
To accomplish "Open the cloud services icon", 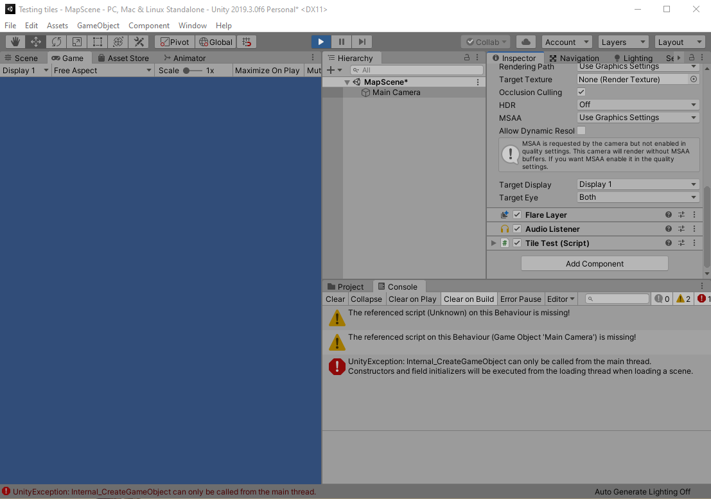I will (526, 42).
